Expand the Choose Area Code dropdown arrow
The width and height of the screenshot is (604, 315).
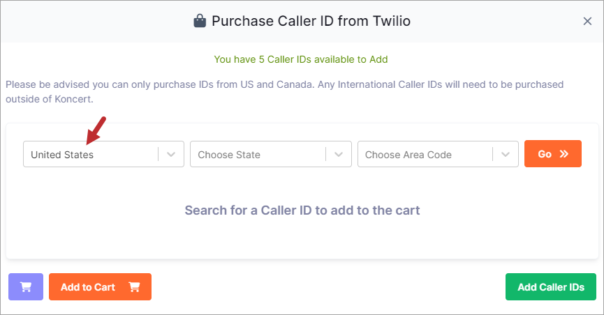click(506, 154)
